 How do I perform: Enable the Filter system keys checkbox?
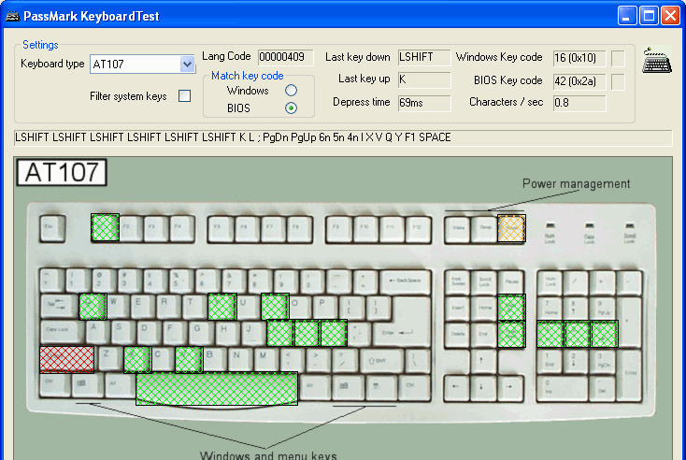(185, 96)
